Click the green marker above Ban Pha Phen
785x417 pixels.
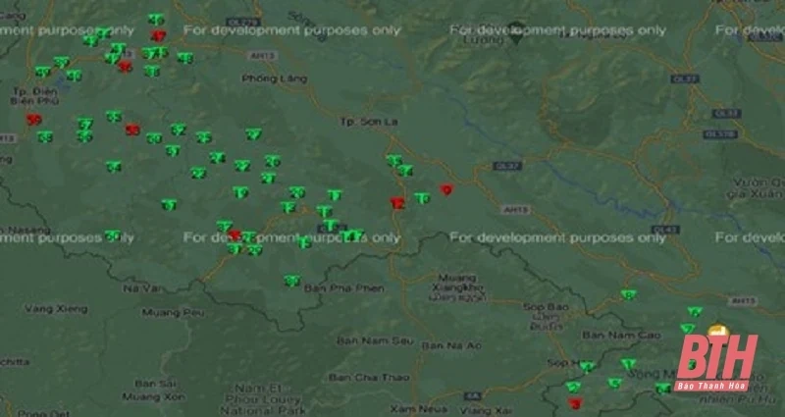(x=291, y=281)
